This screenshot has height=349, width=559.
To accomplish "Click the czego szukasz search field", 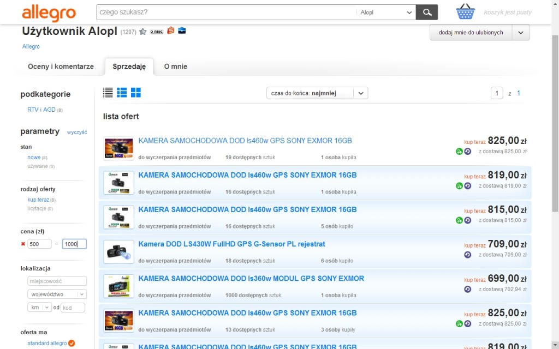I will [227, 13].
